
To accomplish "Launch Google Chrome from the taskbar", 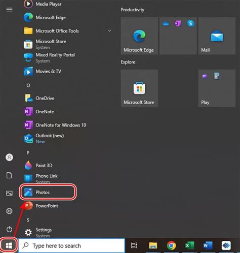I will (x=171, y=245).
